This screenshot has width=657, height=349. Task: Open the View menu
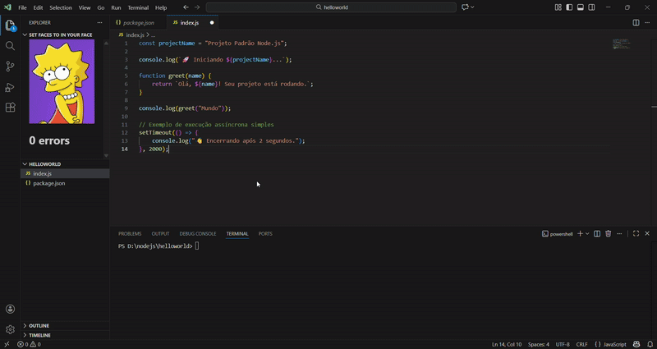point(85,7)
